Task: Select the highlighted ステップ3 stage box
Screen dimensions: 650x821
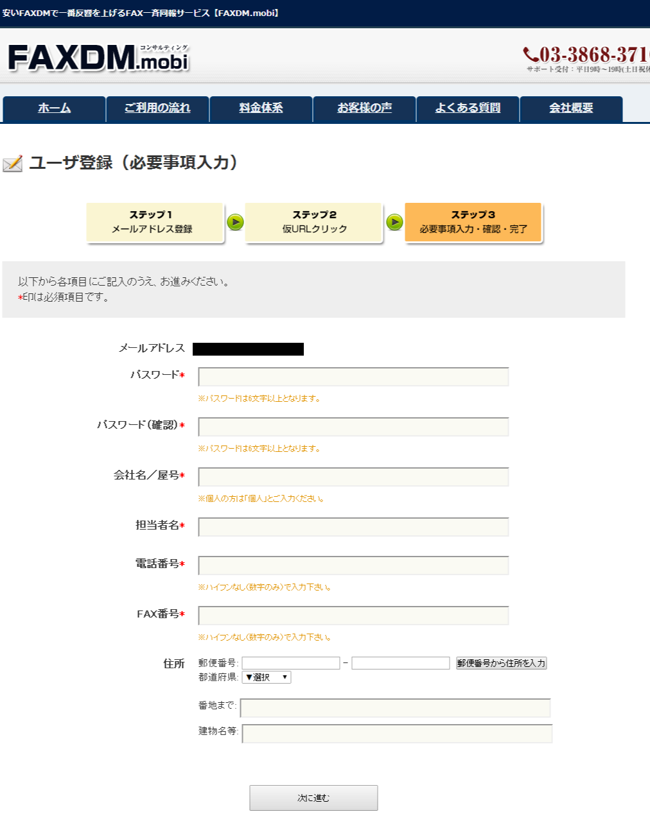Action: 474,222
